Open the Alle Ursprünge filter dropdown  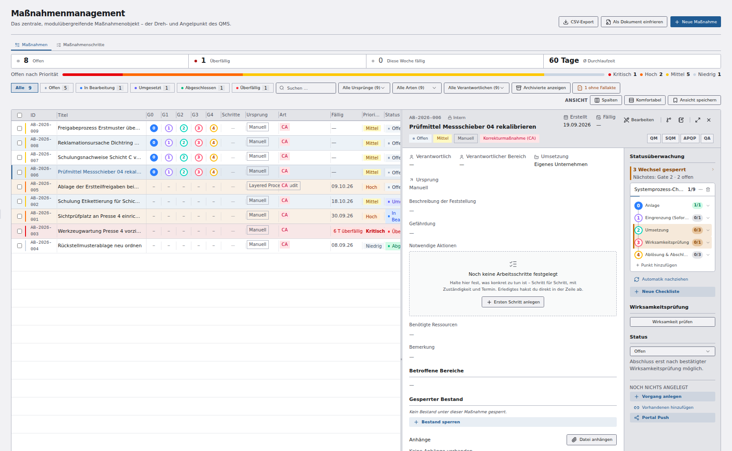click(364, 88)
